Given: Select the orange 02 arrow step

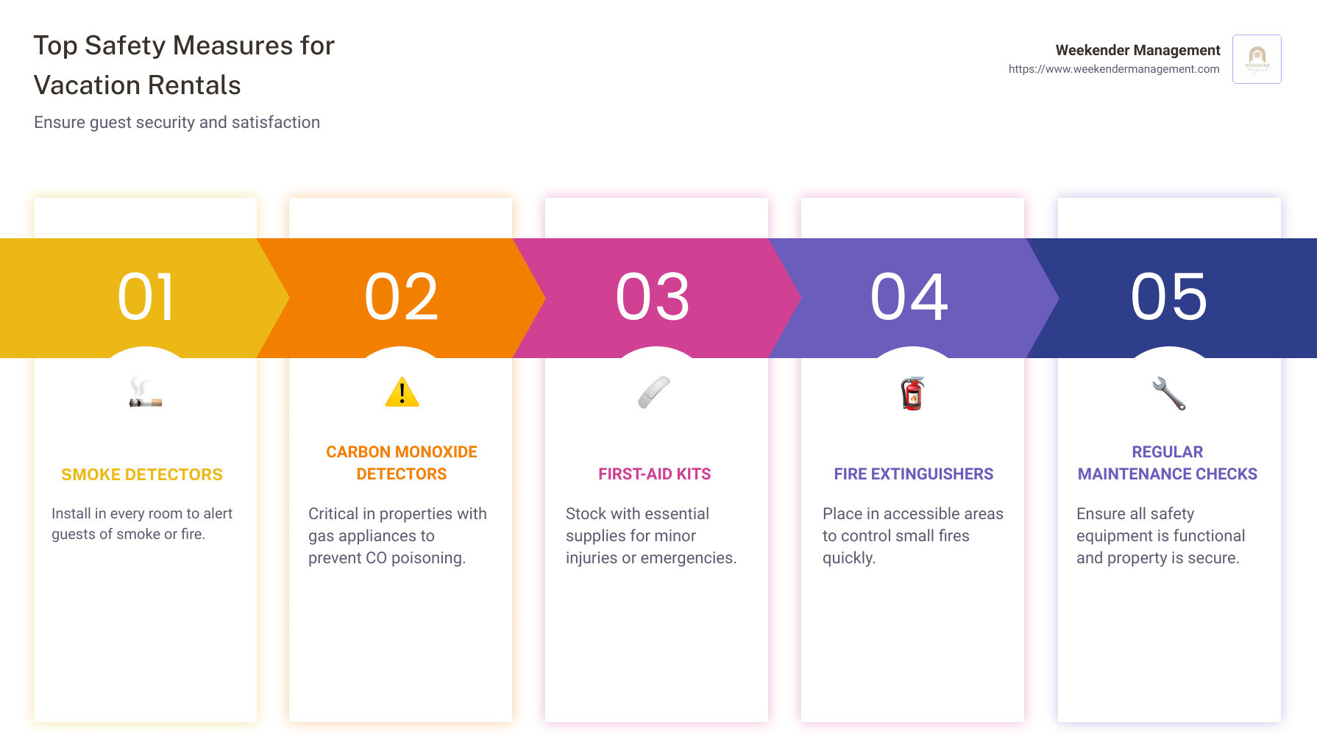Looking at the screenshot, I should [402, 297].
